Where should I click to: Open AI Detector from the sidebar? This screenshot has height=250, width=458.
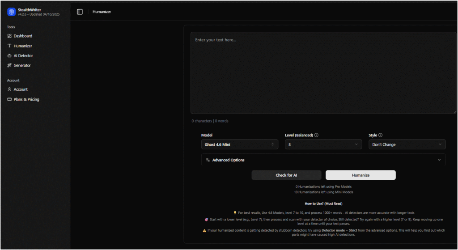point(23,55)
